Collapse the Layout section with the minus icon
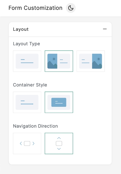 [105, 29]
